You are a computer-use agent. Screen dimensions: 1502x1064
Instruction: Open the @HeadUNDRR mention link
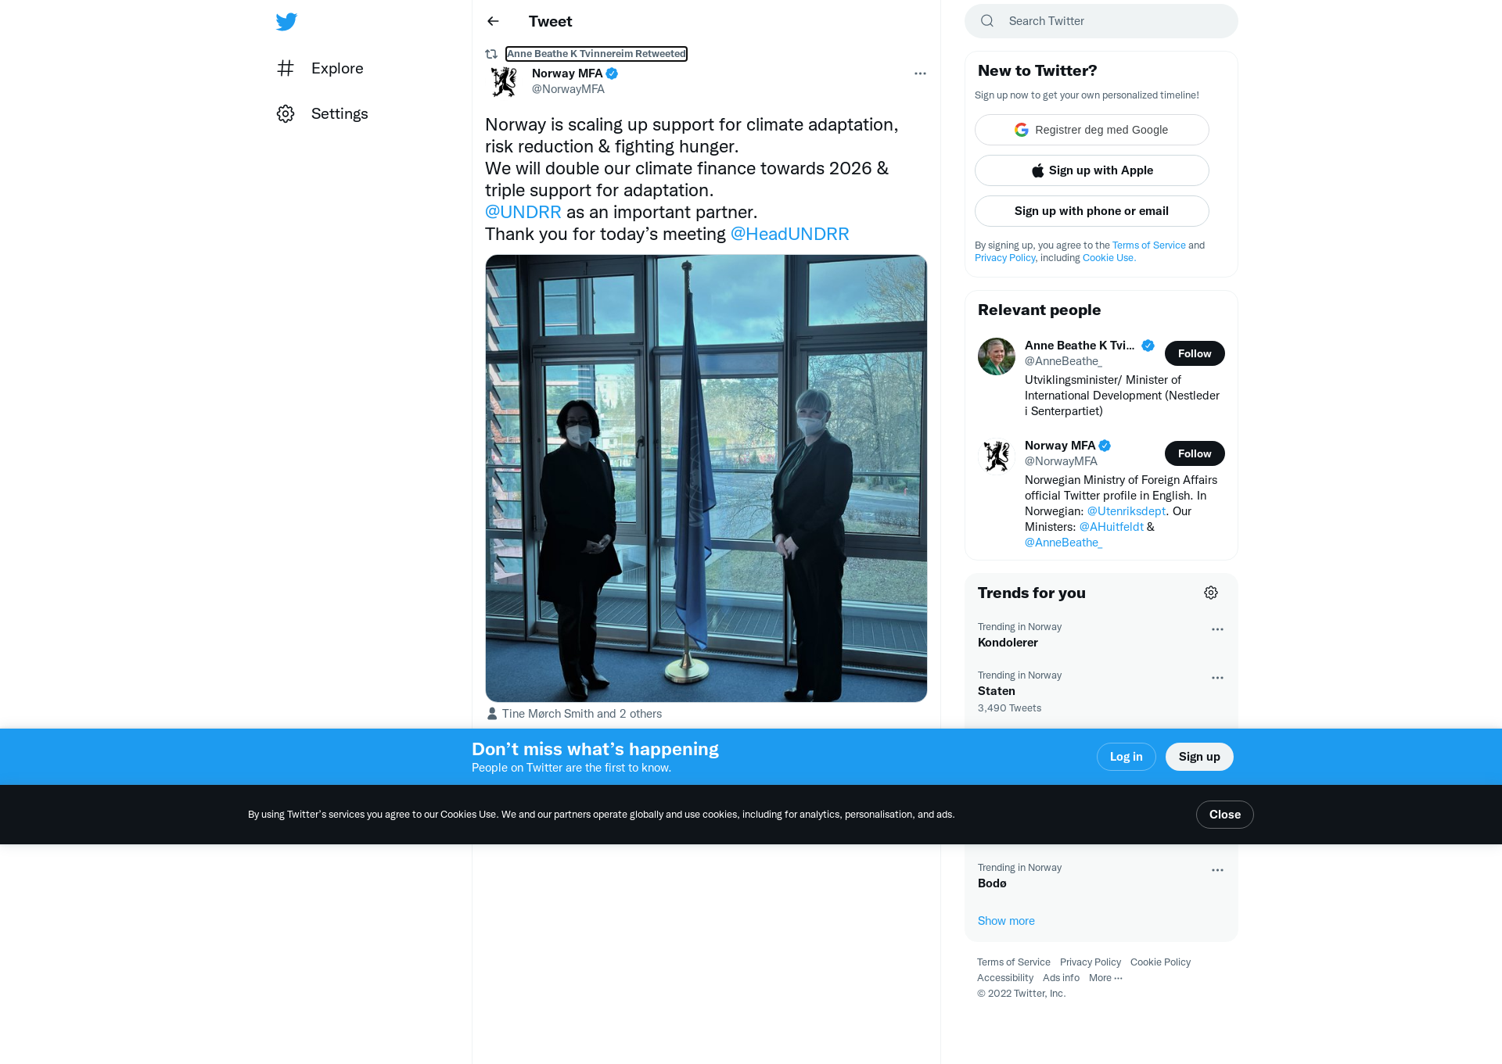point(789,234)
